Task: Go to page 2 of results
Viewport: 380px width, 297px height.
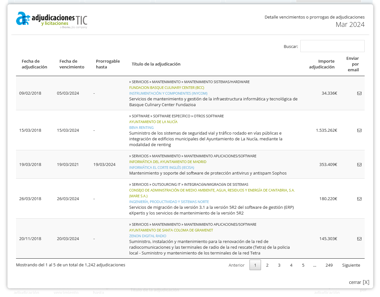Action: [267, 265]
